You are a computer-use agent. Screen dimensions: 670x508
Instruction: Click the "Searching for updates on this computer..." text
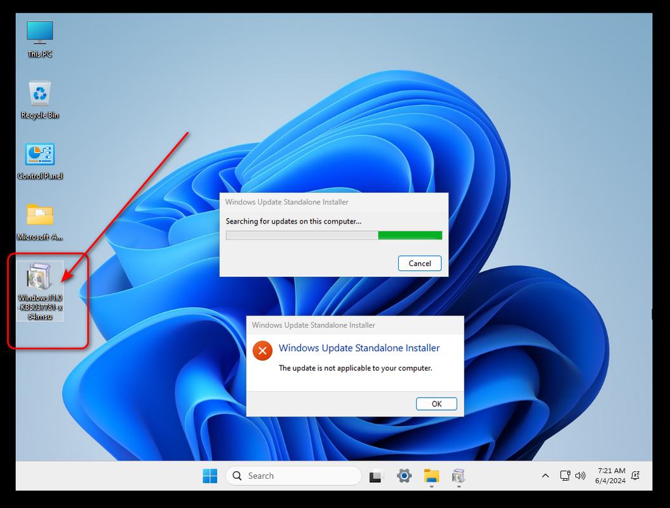click(293, 222)
